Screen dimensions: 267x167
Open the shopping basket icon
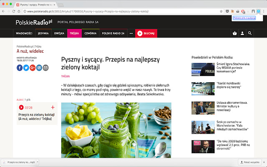[234, 33]
